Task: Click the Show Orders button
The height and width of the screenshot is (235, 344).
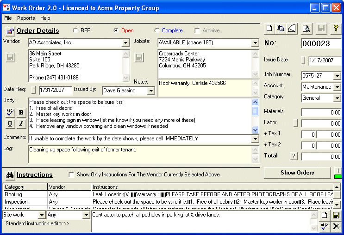Action: click(x=297, y=173)
